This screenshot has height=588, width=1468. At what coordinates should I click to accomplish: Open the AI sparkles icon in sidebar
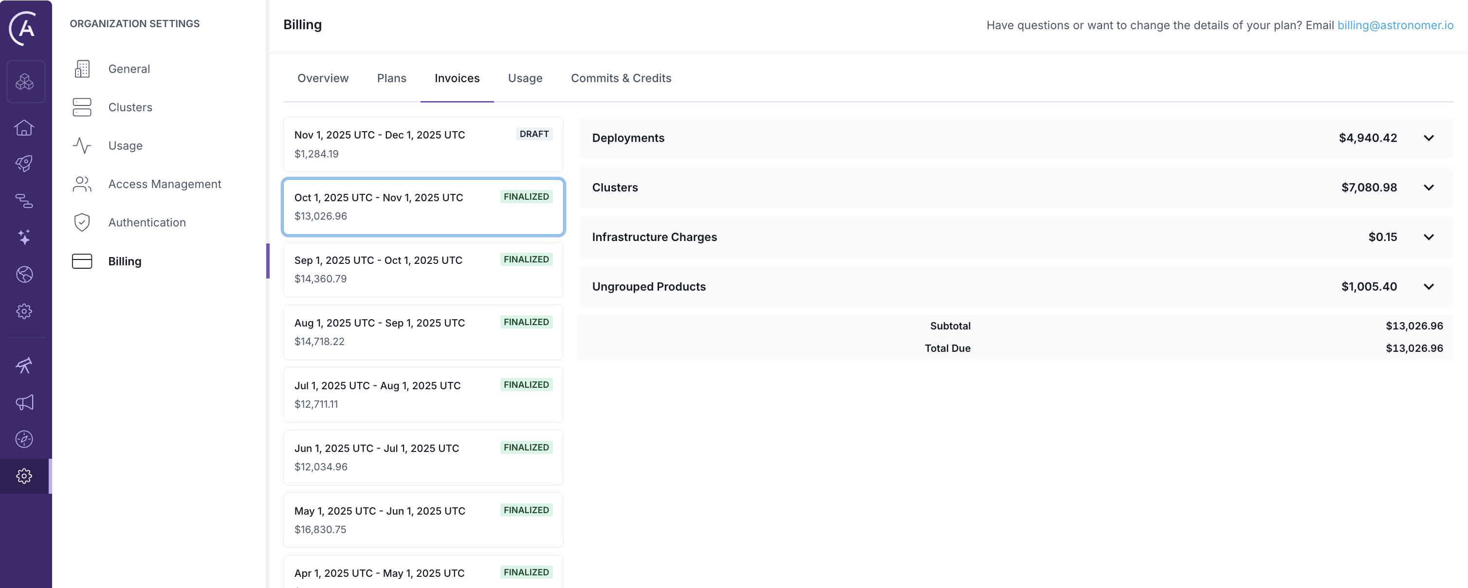click(x=24, y=237)
